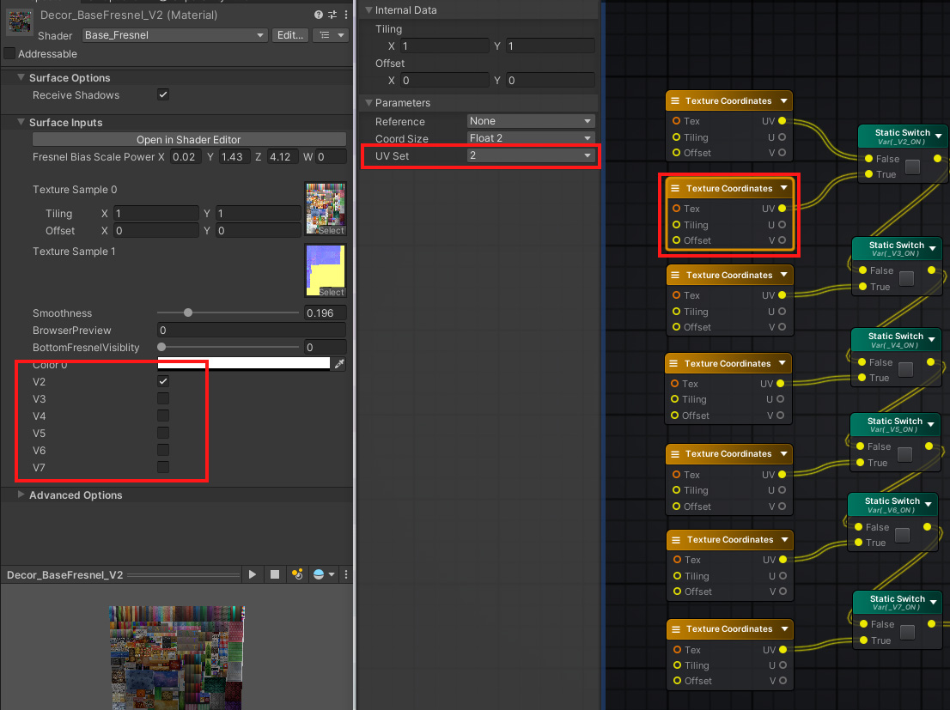Screen dimensions: 950x710
Task: Toggle the V5 Static Switch node checkbox
Action: click(x=904, y=454)
